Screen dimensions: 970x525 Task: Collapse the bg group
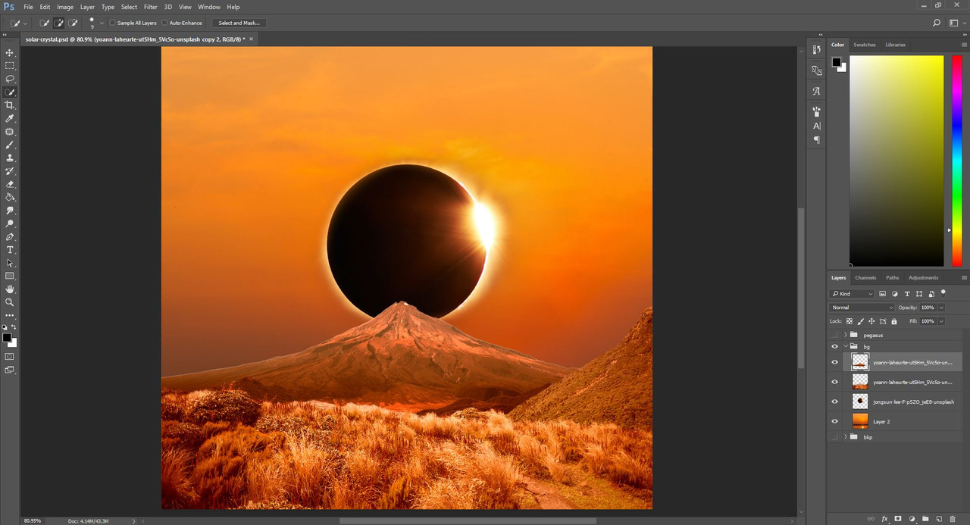click(x=845, y=346)
